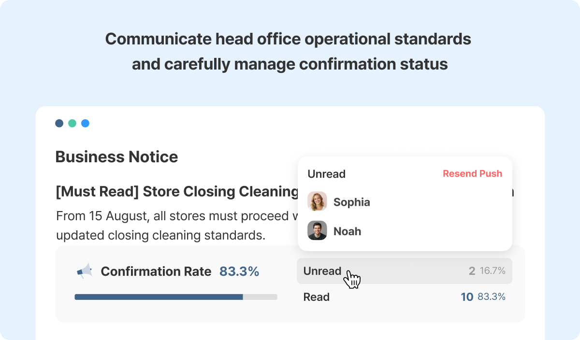
Task: Open the Must Read store closing notice title
Action: click(x=177, y=192)
